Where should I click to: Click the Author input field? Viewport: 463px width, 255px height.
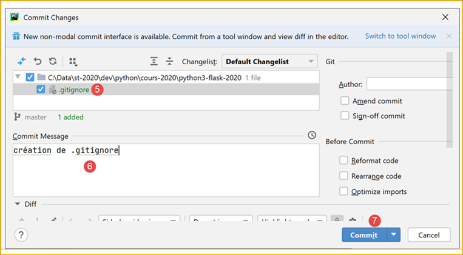(409, 84)
